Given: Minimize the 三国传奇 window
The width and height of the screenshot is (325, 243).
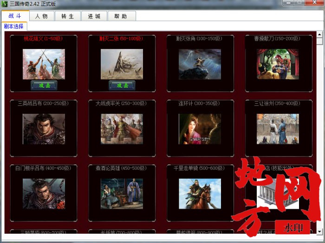Looking at the screenshot, I should (288, 2).
